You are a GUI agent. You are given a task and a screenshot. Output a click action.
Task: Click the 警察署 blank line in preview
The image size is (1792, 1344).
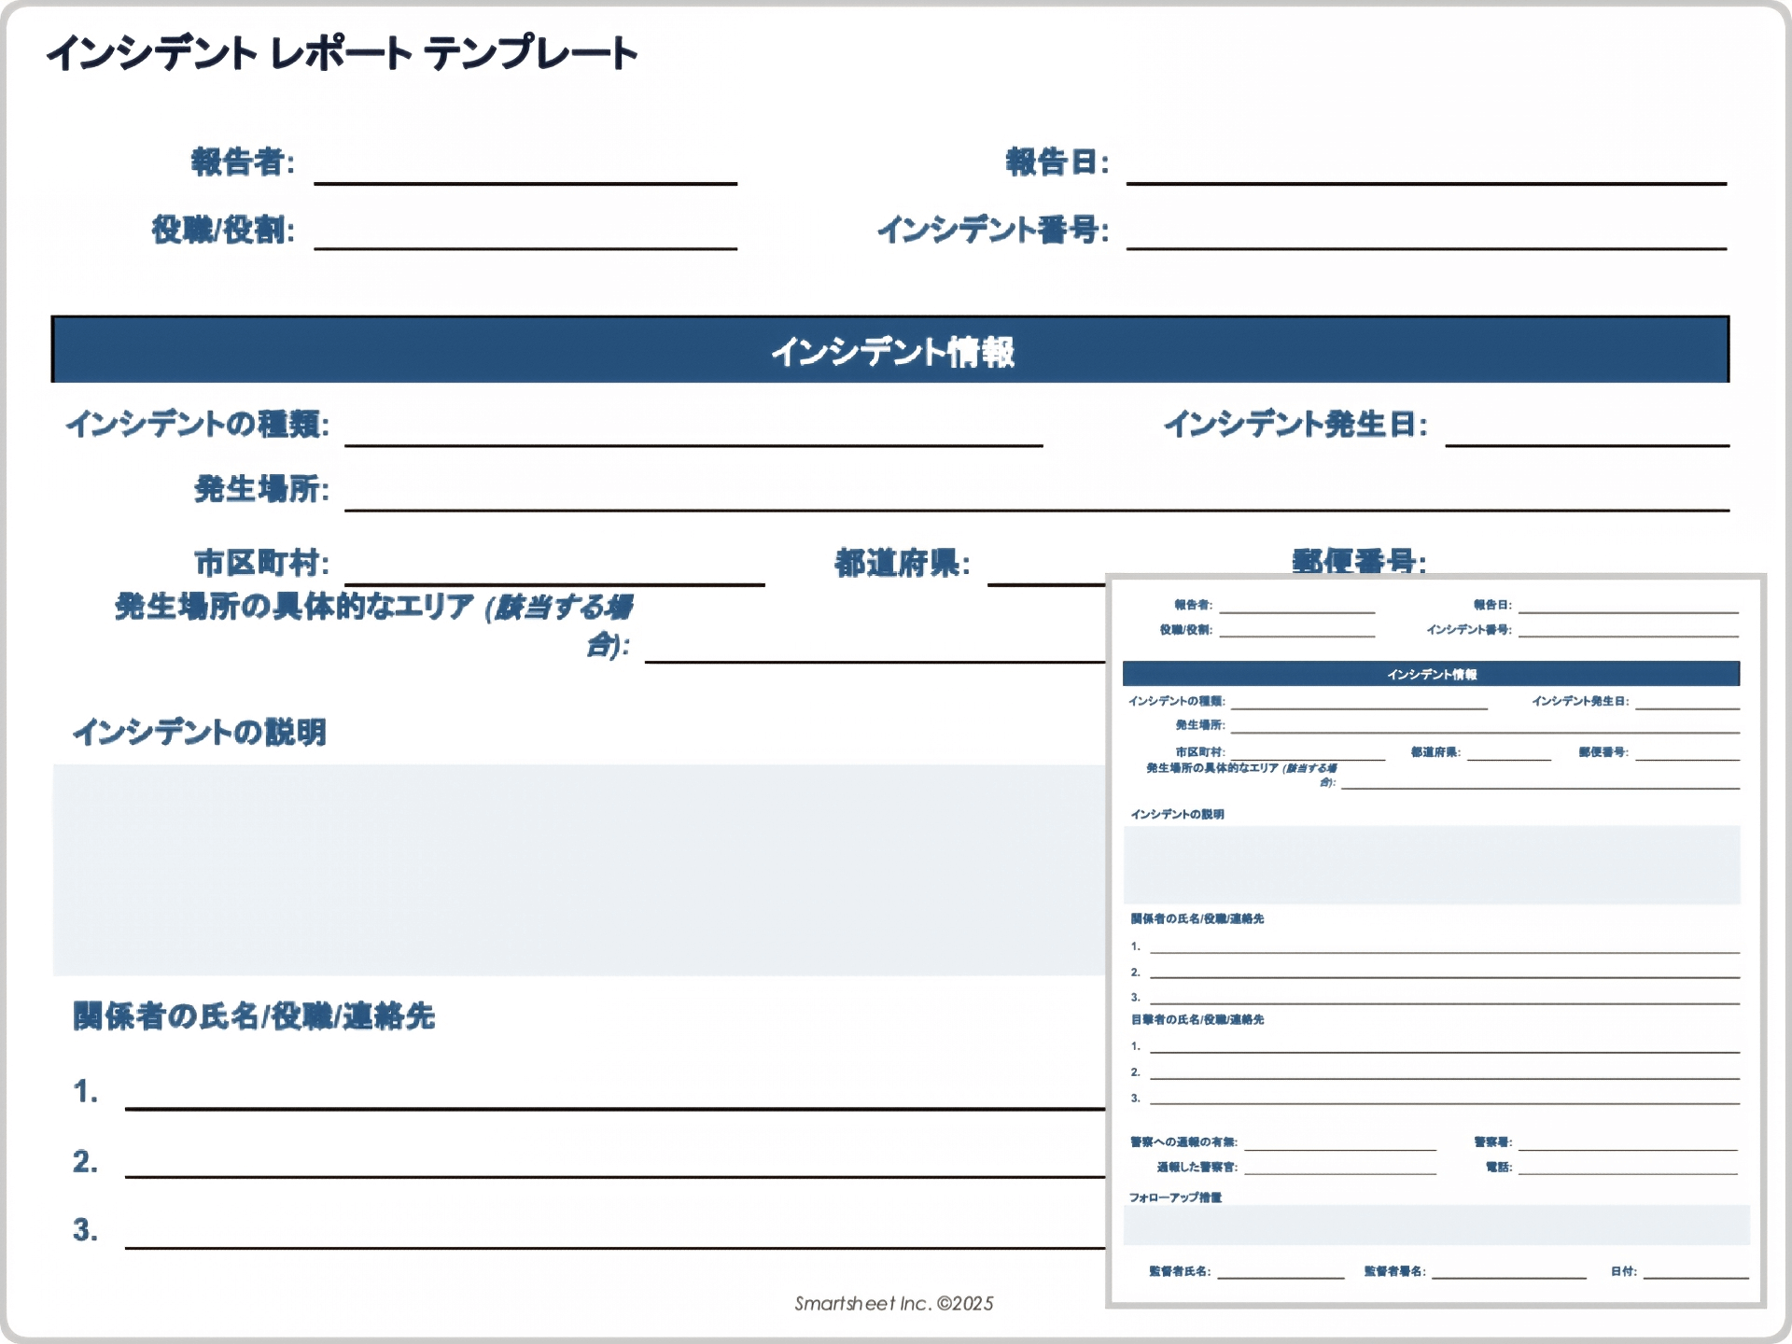point(1629,1148)
